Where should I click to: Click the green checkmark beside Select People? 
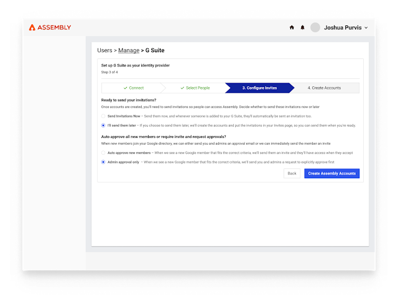182,88
